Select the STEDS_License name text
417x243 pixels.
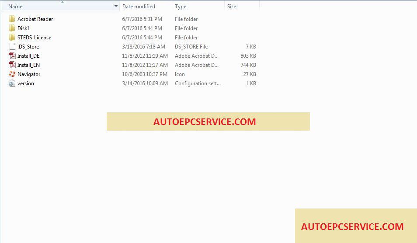(34, 38)
